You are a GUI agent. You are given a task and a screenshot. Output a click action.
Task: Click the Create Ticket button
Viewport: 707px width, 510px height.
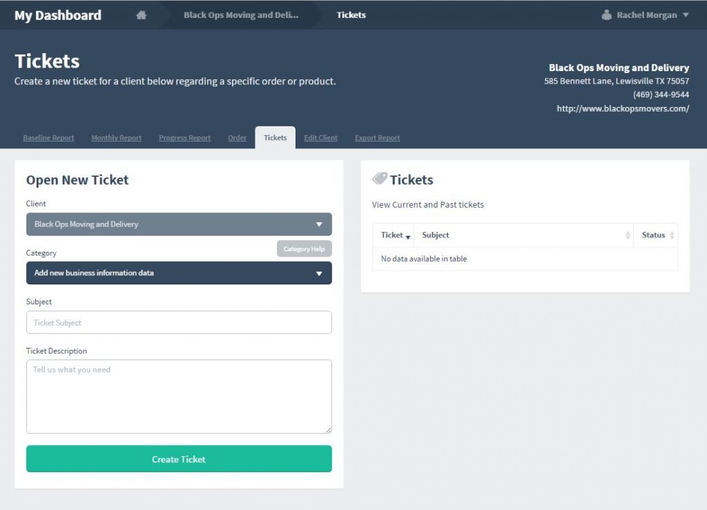click(179, 458)
